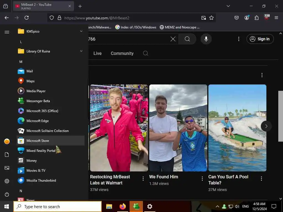The height and width of the screenshot is (212, 283).
Task: Open a new Firefox tab
Action: pyautogui.click(x=80, y=6)
